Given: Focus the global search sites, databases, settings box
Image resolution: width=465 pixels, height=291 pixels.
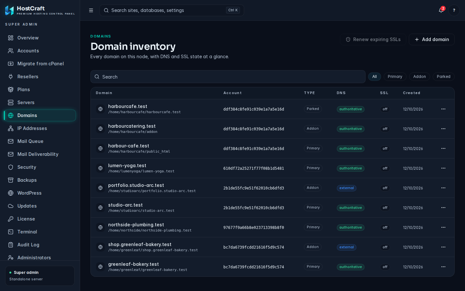Looking at the screenshot, I should tap(172, 10).
